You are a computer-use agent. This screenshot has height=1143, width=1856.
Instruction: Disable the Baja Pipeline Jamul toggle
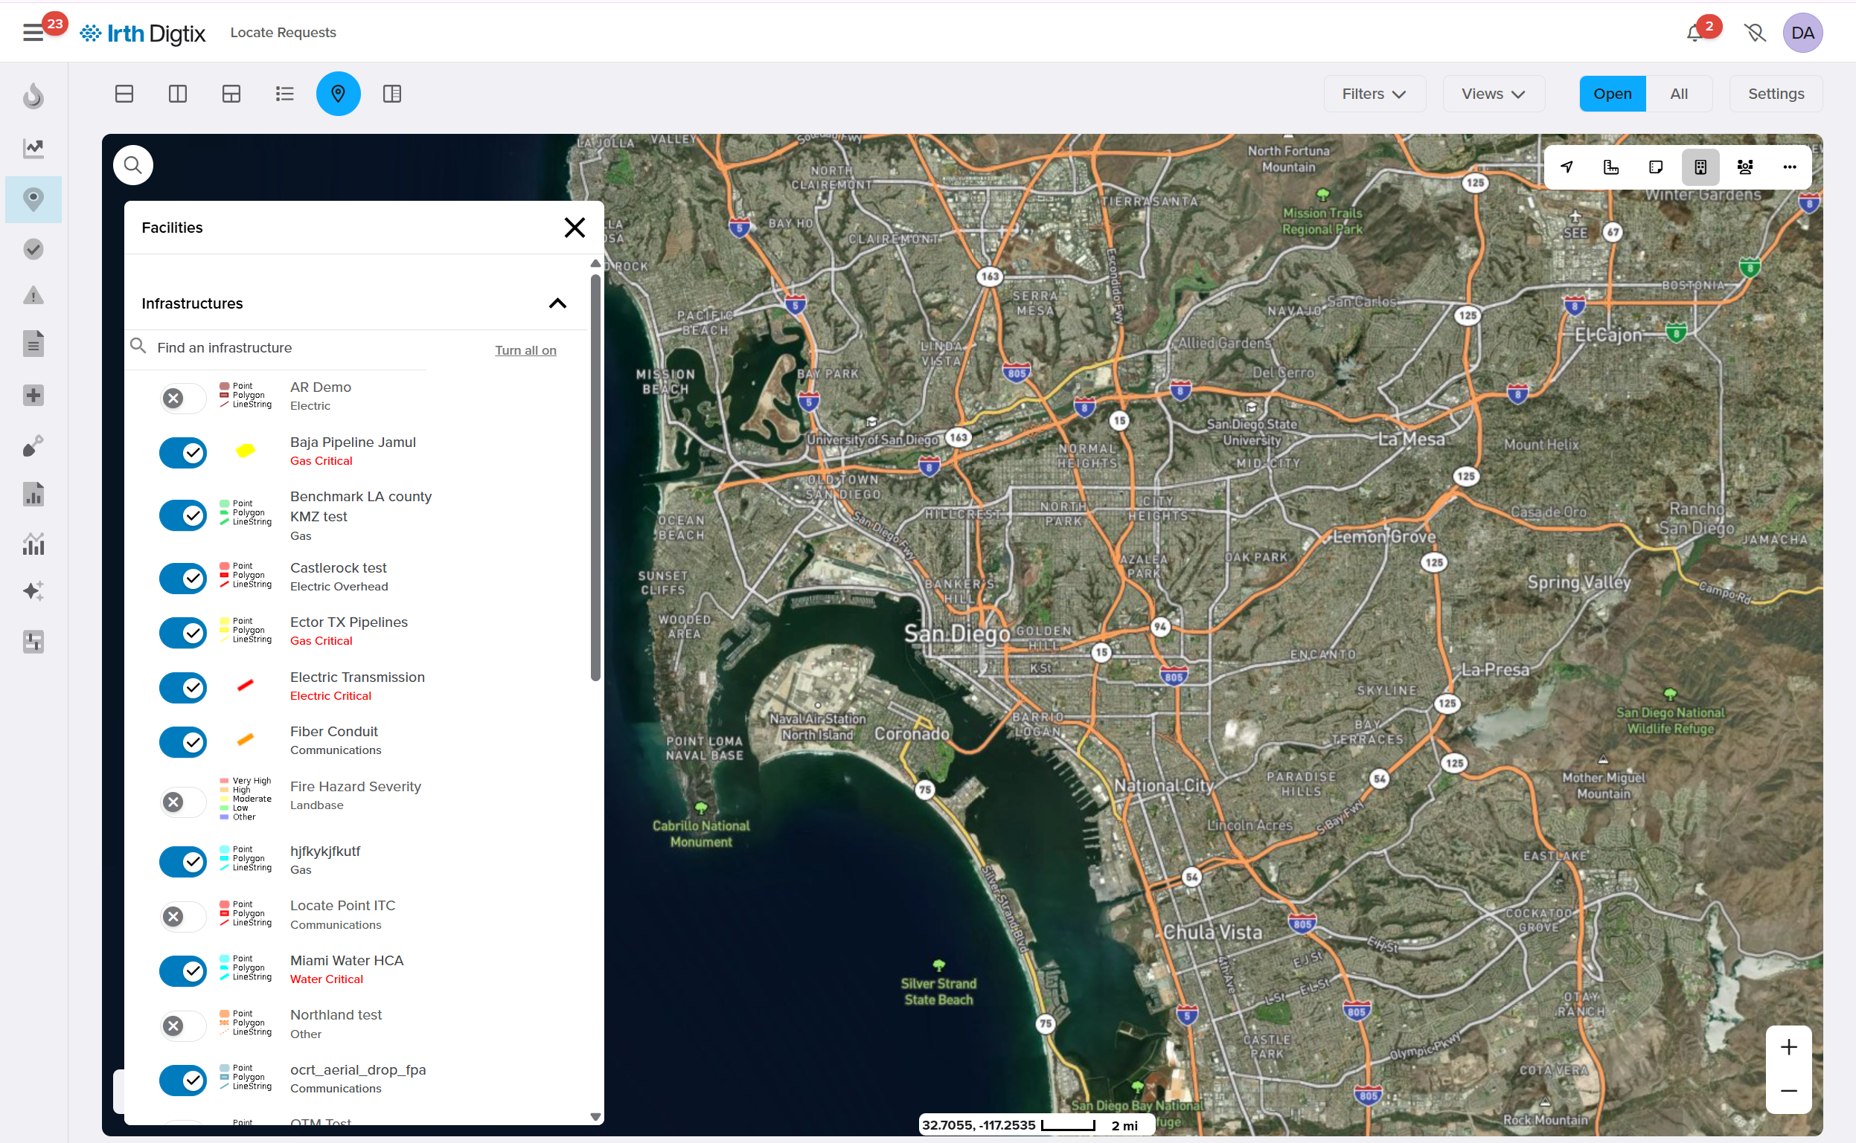pos(183,453)
